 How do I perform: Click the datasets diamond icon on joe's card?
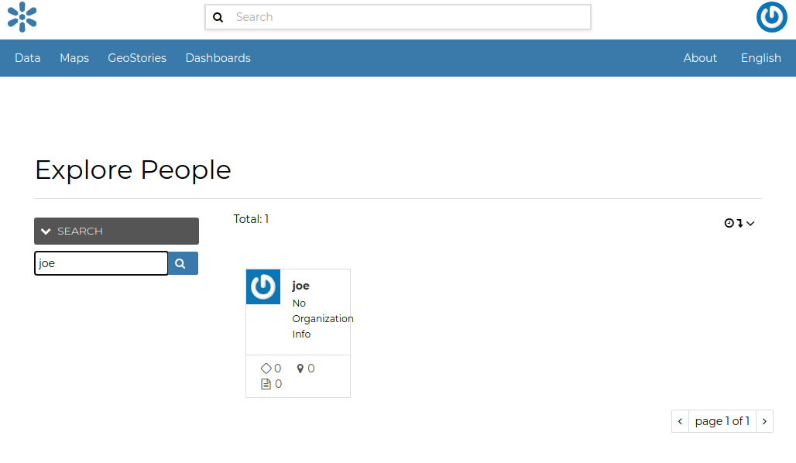point(266,368)
